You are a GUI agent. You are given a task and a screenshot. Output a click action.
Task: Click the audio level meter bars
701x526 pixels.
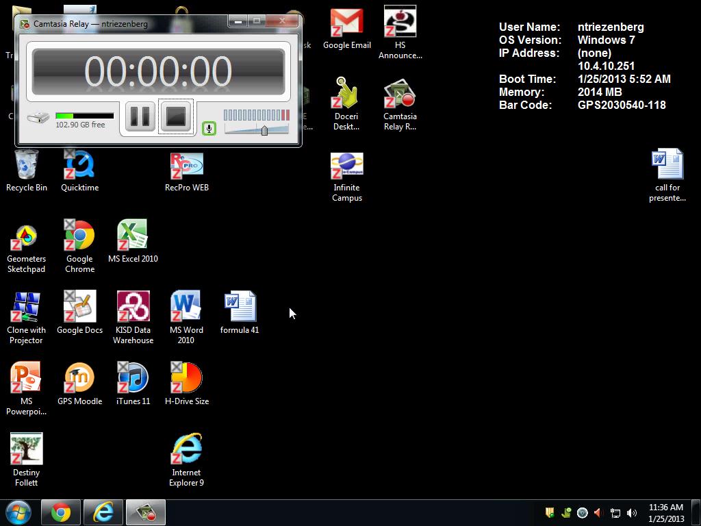[257, 115]
